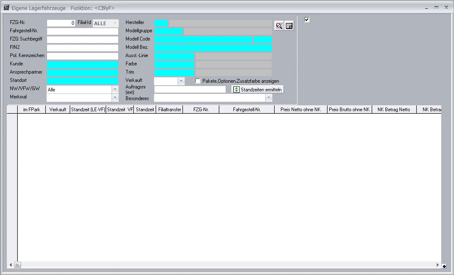Click the FZG-Nr. input field
Image resolution: width=454 pixels, height=275 pixels.
[61, 23]
